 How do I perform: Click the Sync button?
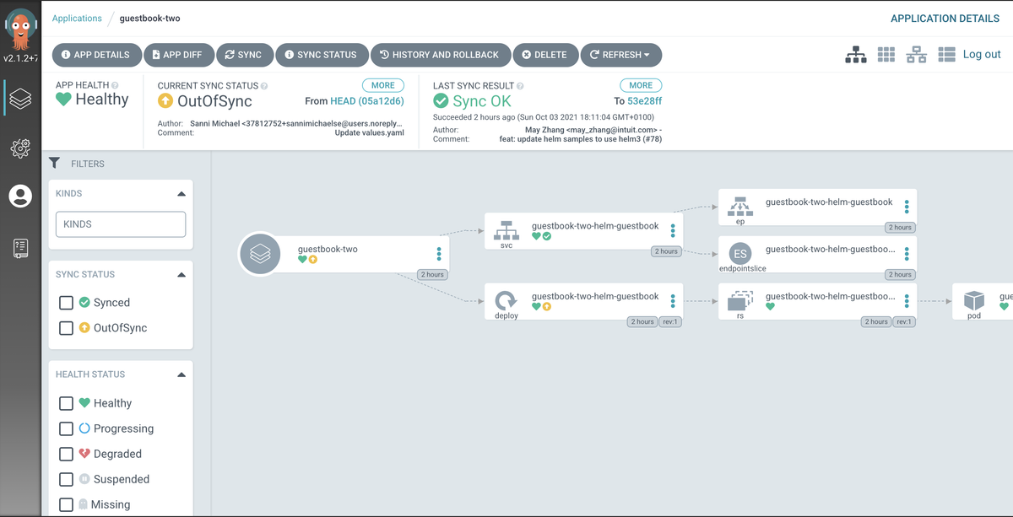pos(242,55)
